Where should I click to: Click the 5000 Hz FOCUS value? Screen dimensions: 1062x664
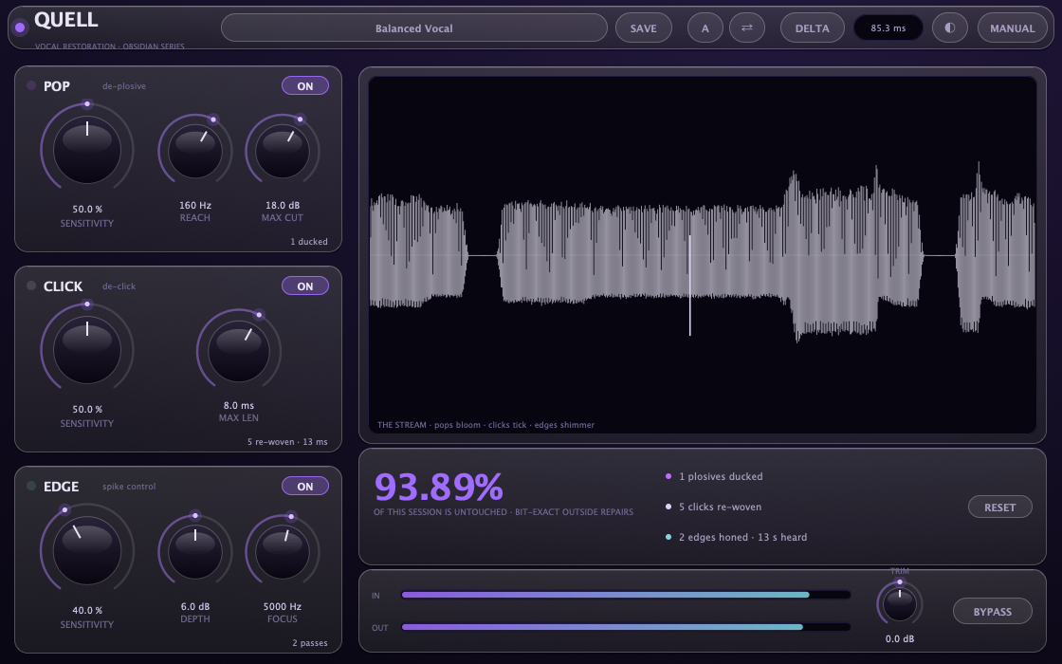(x=283, y=606)
